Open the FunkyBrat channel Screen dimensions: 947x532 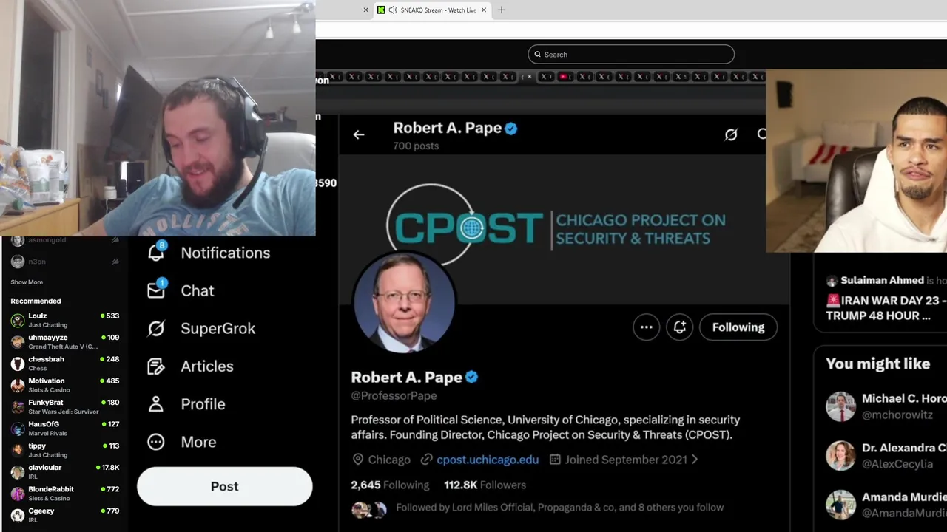click(x=65, y=406)
